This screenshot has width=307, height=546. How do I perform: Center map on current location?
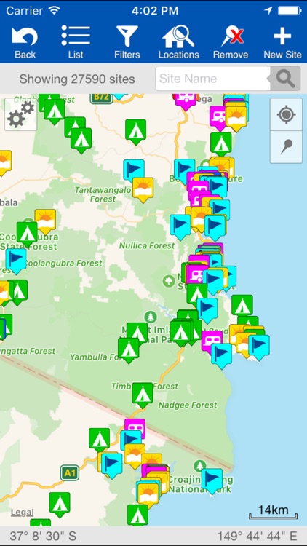[x=286, y=114]
